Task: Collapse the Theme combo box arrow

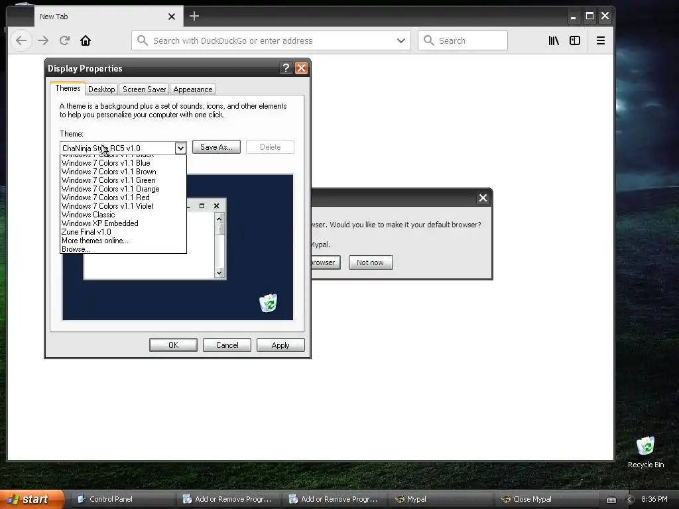Action: [x=180, y=148]
